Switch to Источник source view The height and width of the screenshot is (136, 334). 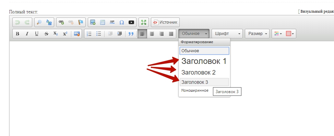click(x=165, y=22)
